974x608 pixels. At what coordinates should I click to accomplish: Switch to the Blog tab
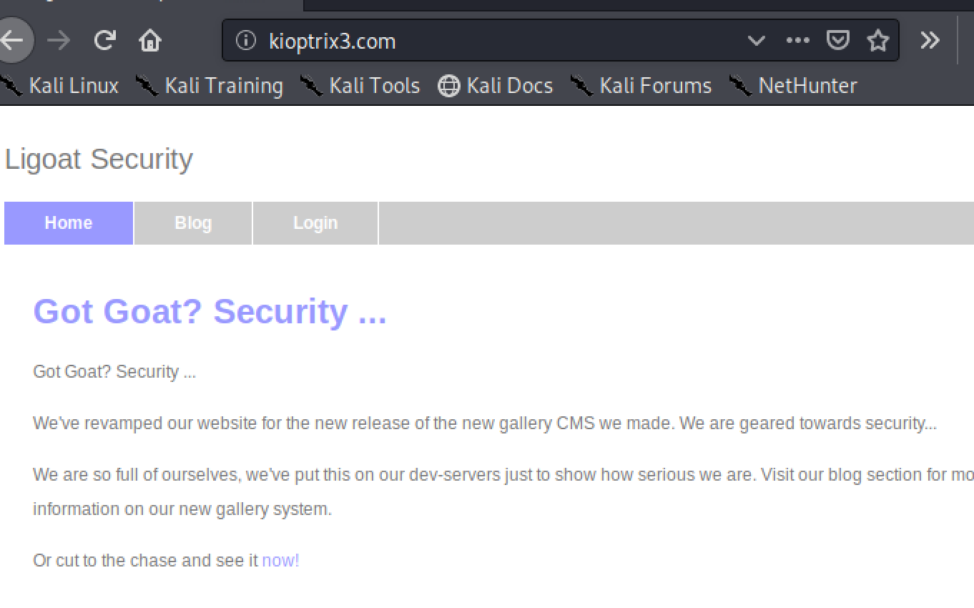[193, 223]
